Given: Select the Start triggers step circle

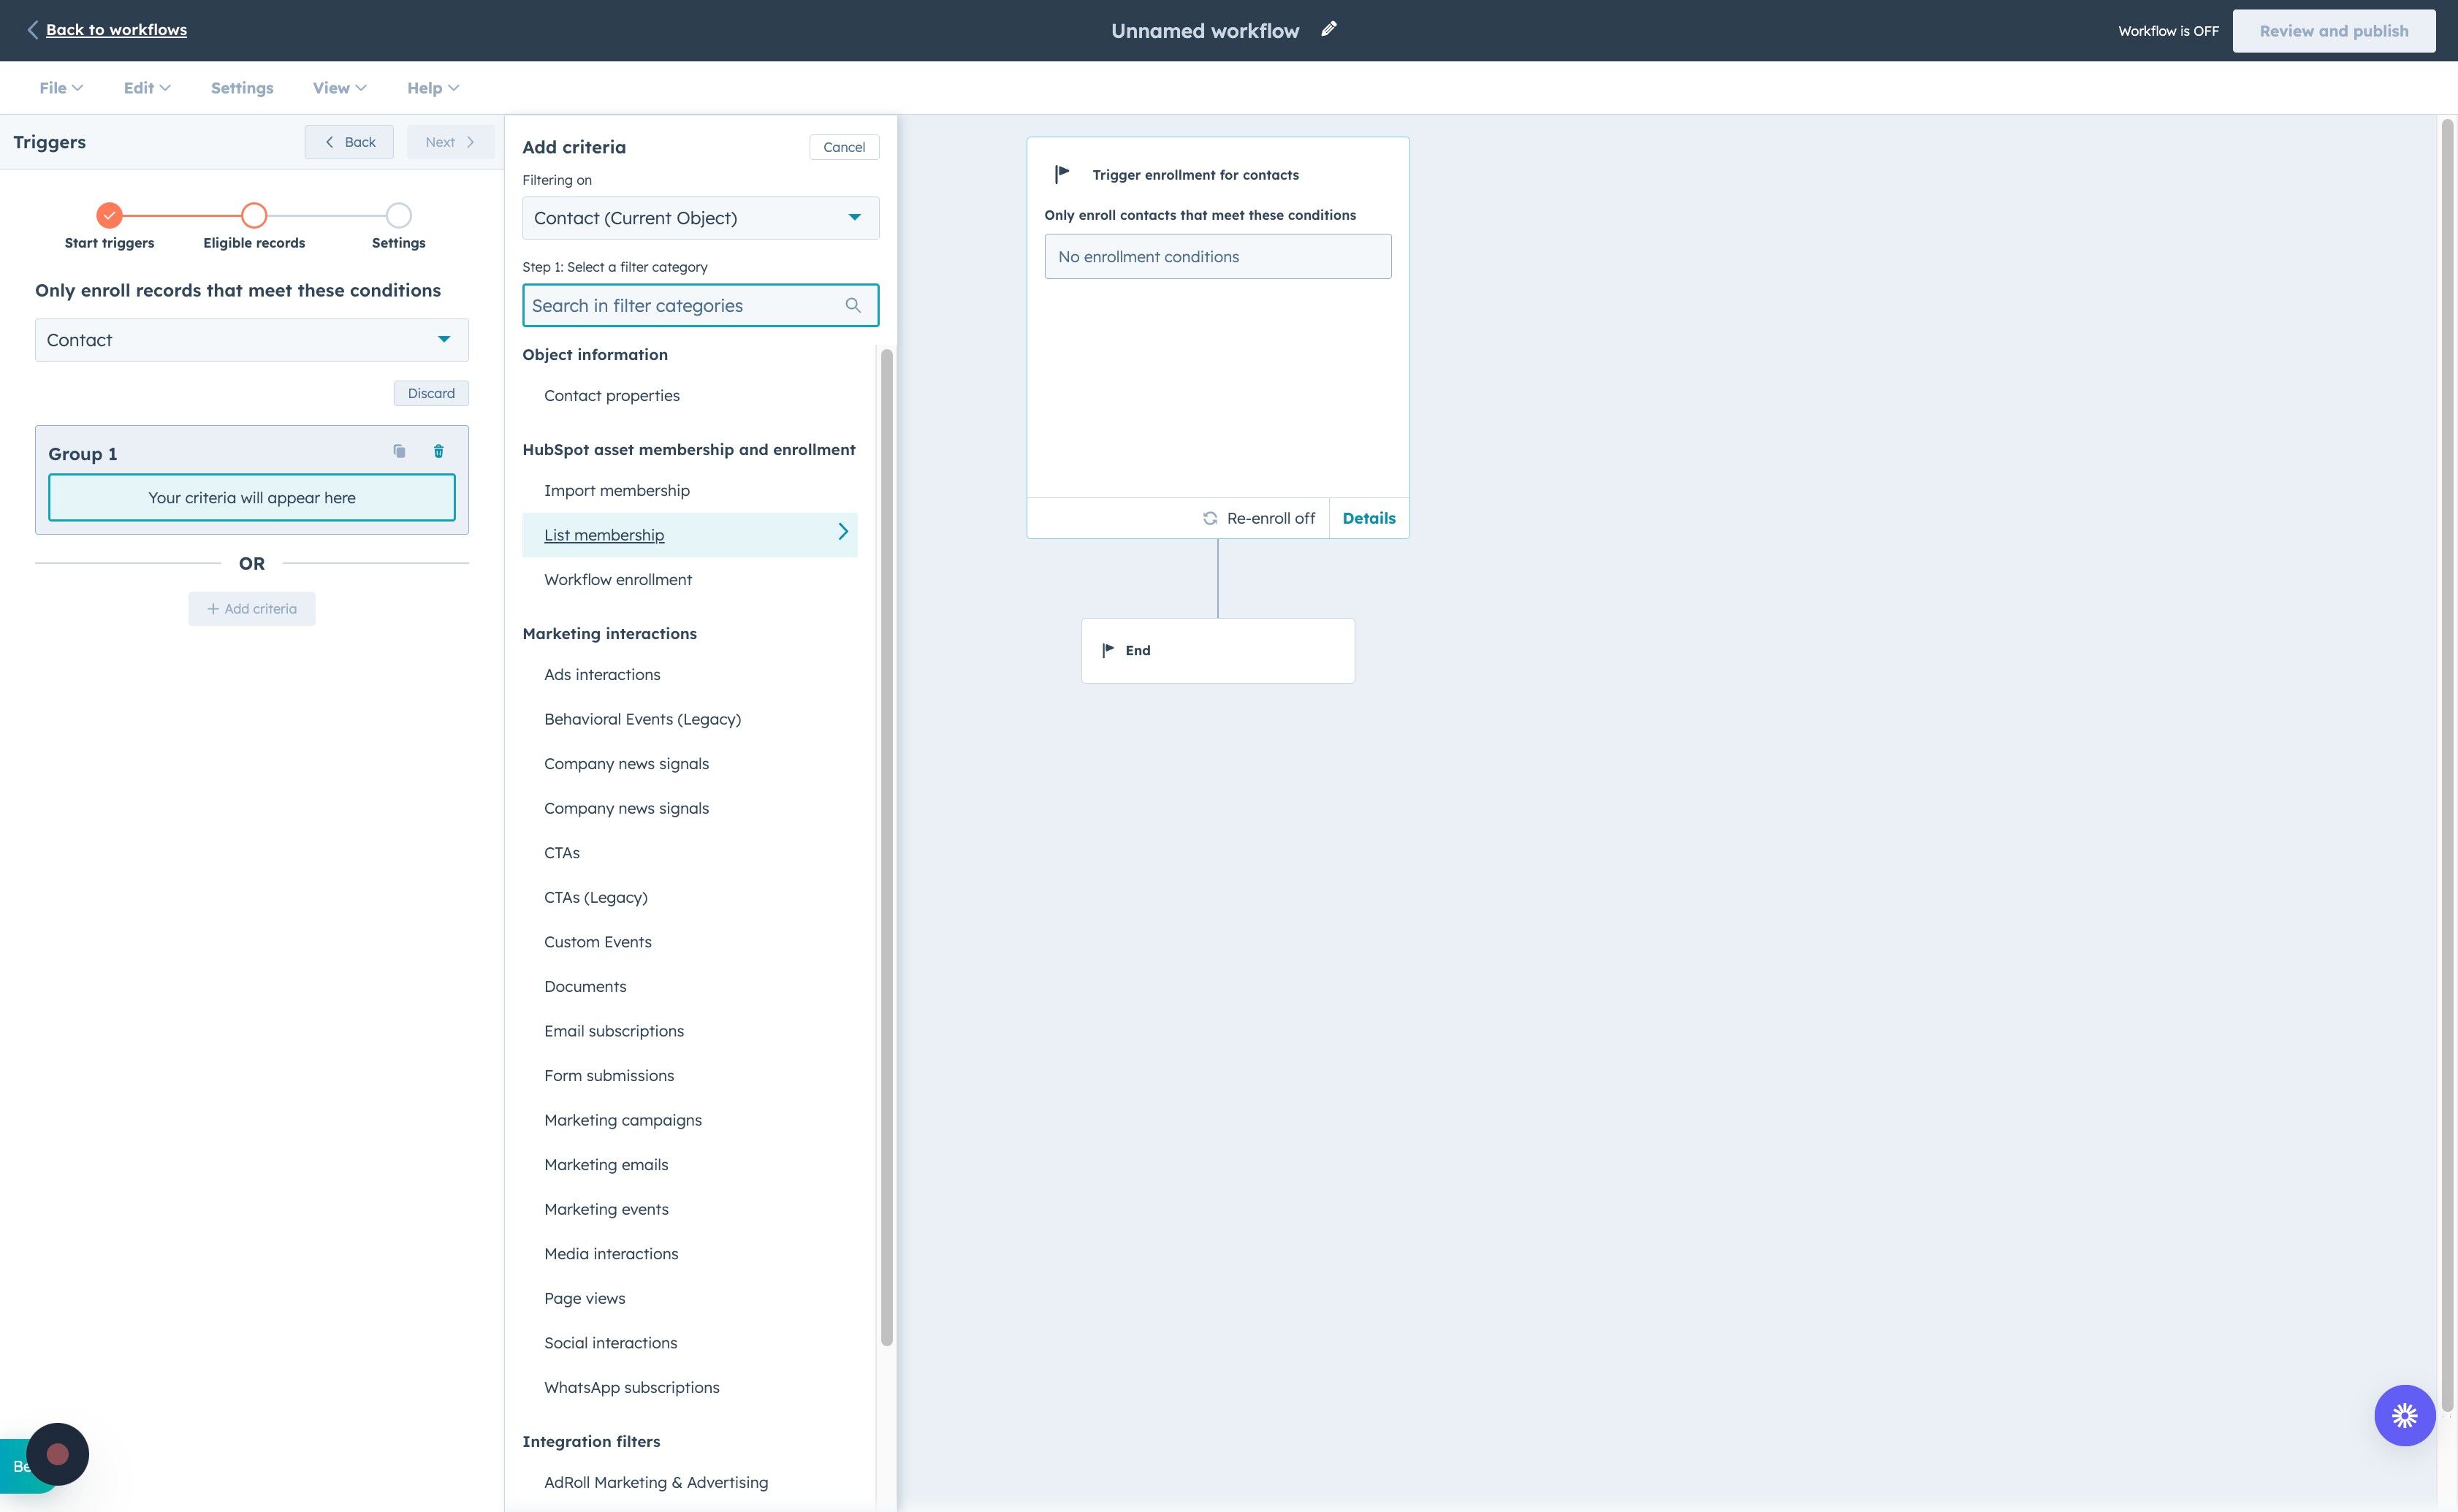Looking at the screenshot, I should coord(109,215).
